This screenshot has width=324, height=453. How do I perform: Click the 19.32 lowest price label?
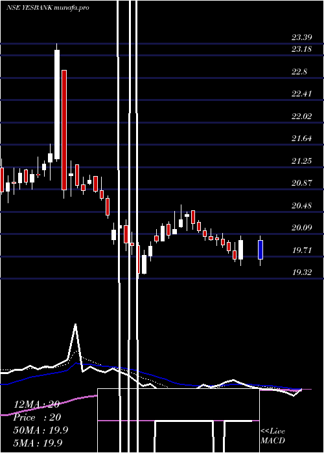click(x=302, y=272)
